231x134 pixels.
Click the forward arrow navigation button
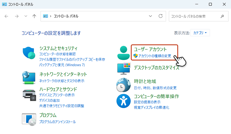pyautogui.click(x=17, y=16)
